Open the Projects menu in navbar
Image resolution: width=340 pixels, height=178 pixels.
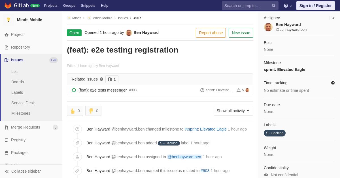pos(51,6)
